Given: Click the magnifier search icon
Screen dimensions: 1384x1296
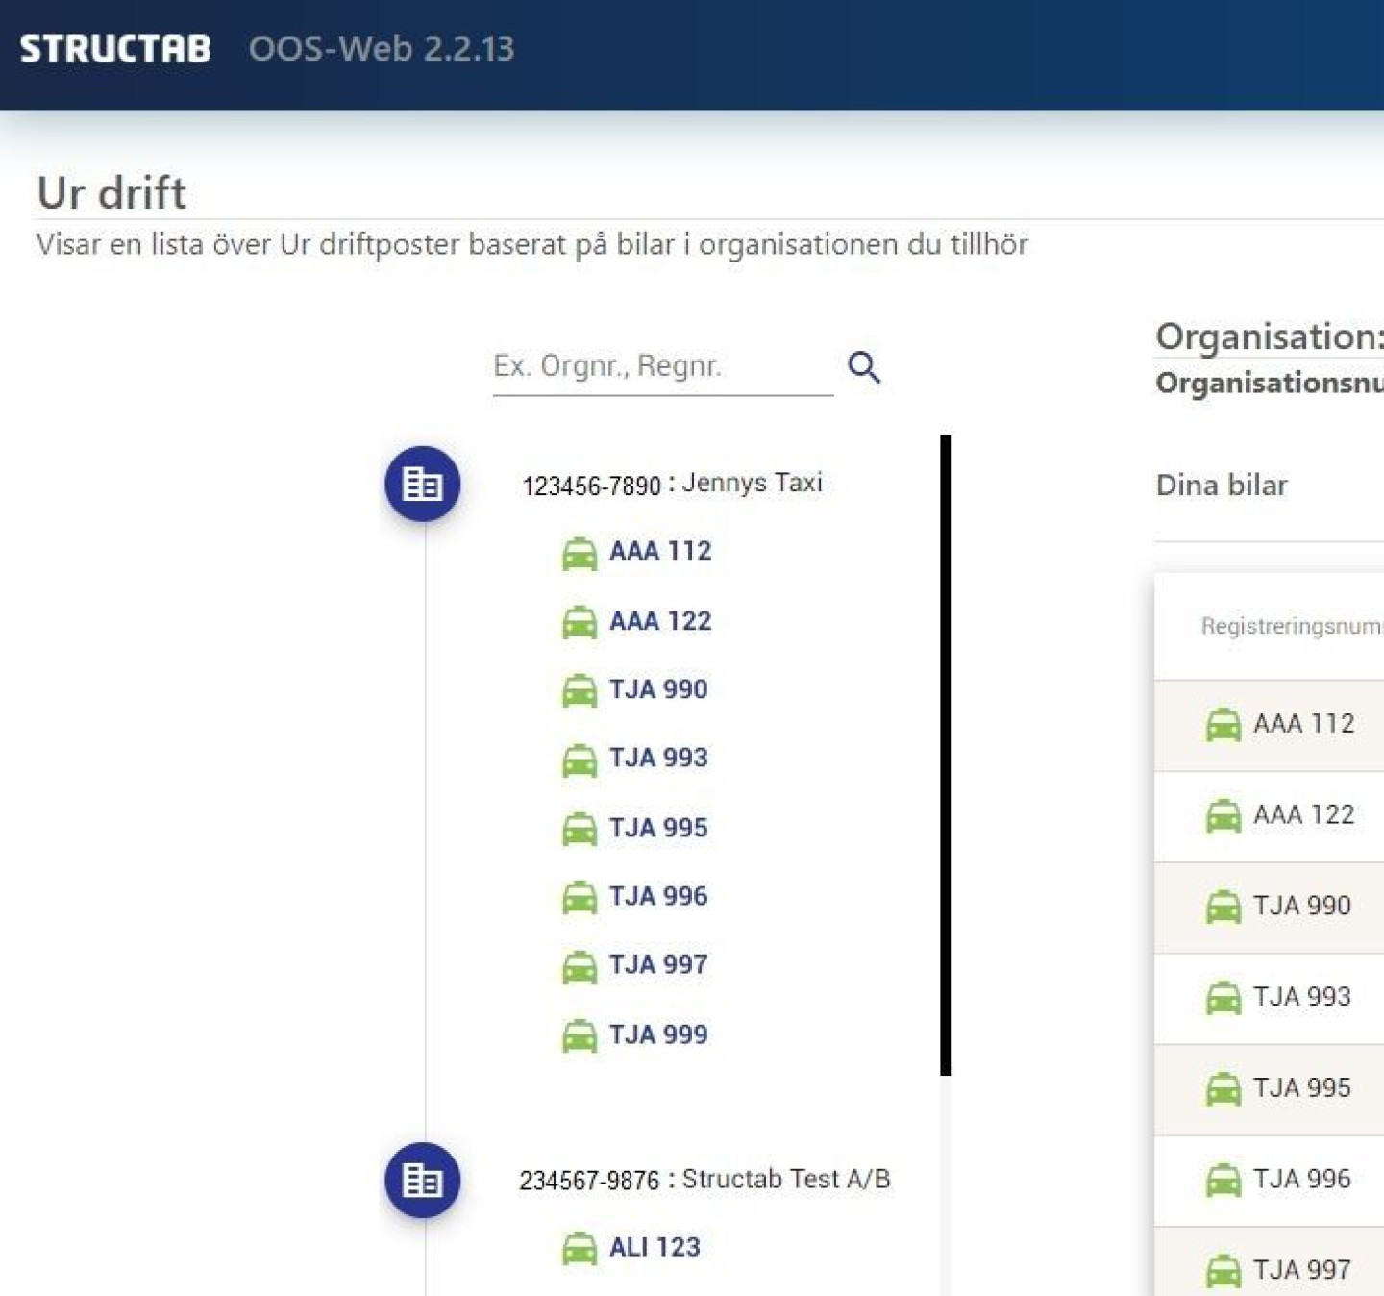Looking at the screenshot, I should click(863, 367).
